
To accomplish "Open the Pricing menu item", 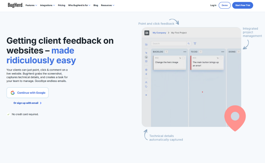I will click(61, 5).
